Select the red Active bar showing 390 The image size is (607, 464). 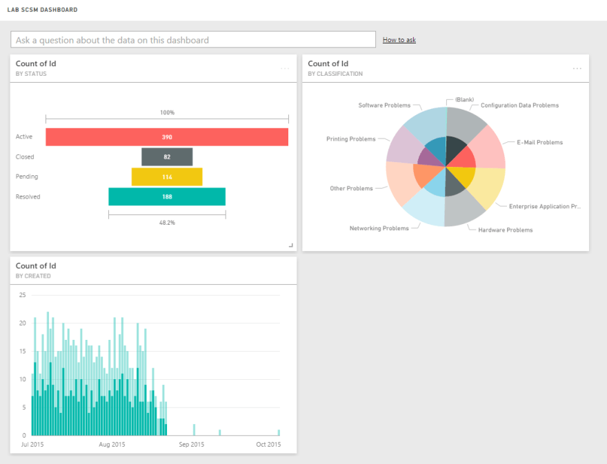[x=167, y=137]
